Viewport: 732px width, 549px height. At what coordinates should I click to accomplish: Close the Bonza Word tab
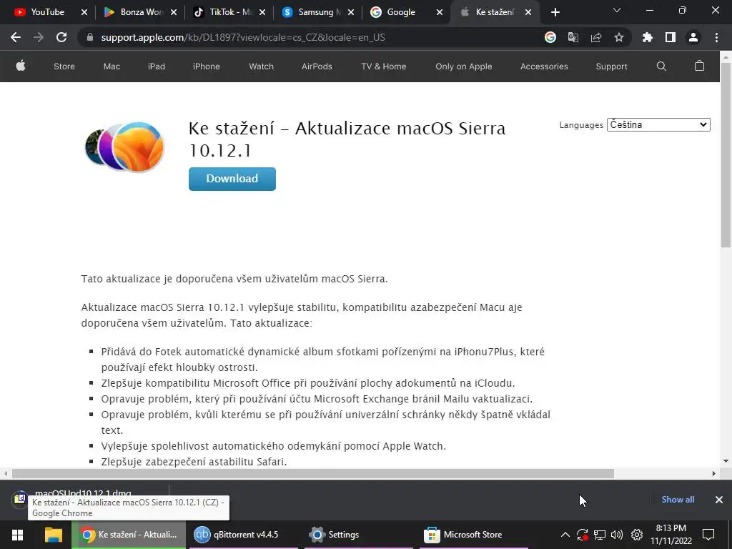[x=174, y=12]
